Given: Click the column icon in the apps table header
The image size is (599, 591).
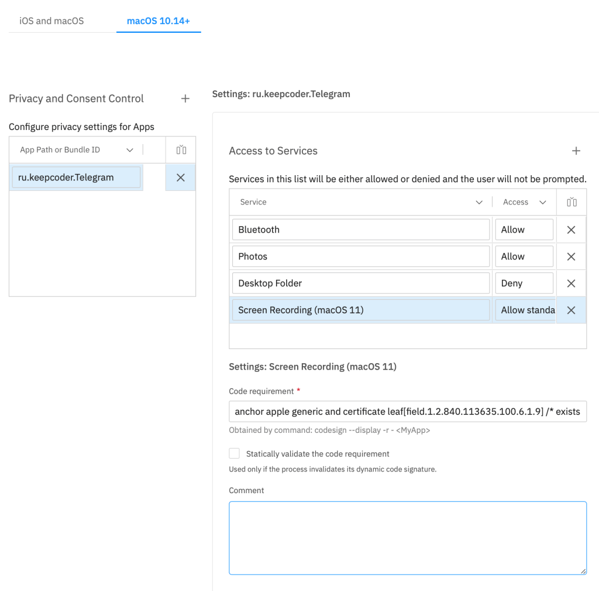Looking at the screenshot, I should 181,150.
